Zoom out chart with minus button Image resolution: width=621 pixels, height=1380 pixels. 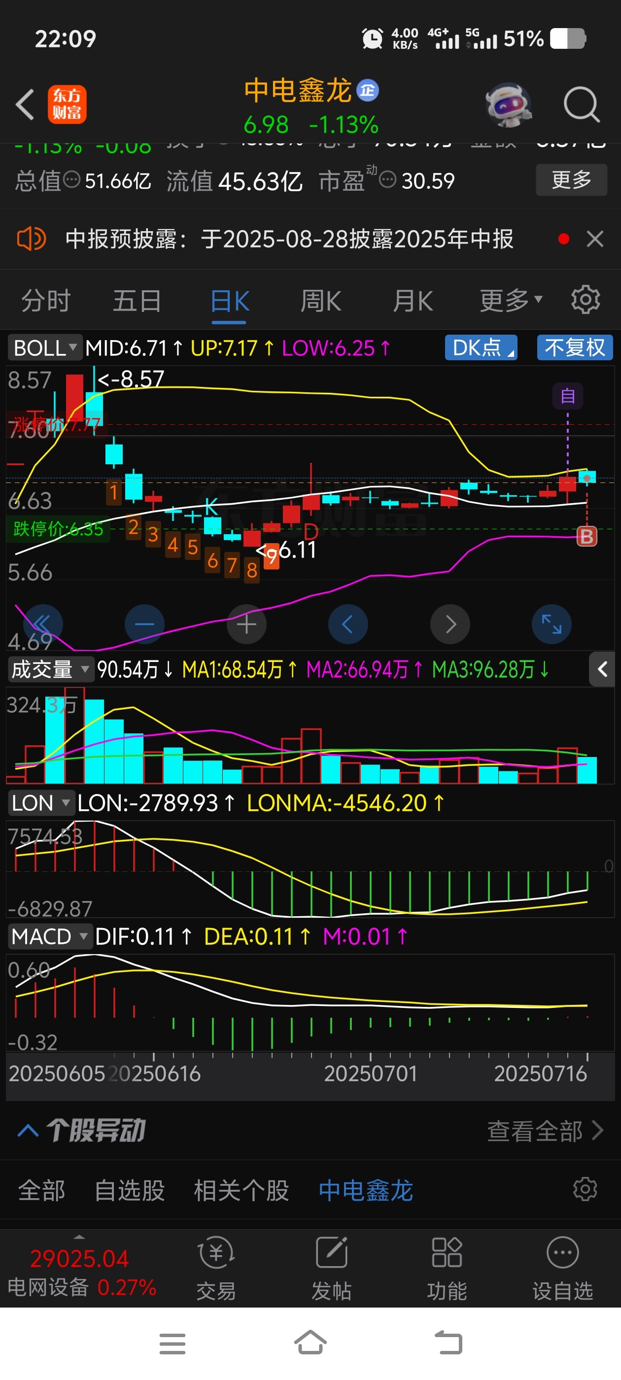tap(145, 624)
